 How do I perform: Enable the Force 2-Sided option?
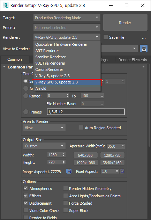66,203
